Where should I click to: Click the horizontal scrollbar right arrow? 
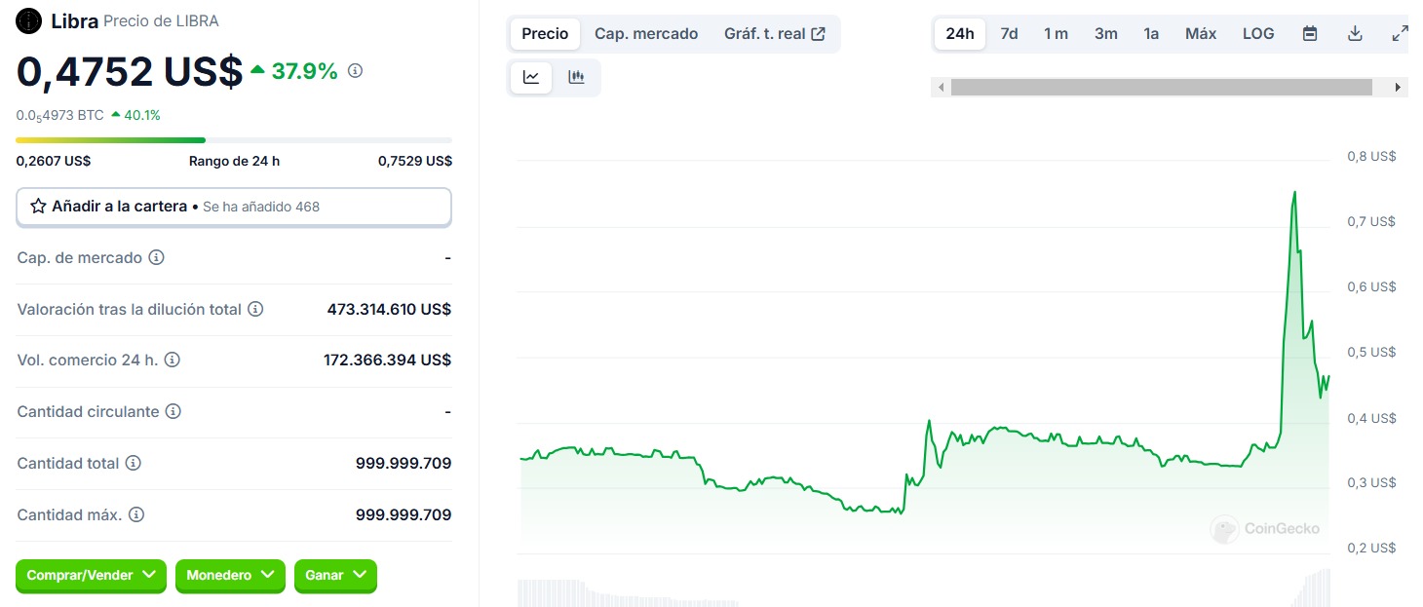tap(1398, 88)
